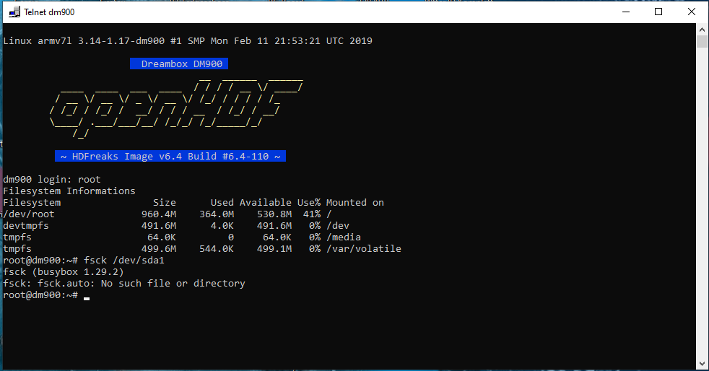This screenshot has height=371, width=709.
Task: Click the '/dev' mount point entry
Action: (338, 226)
